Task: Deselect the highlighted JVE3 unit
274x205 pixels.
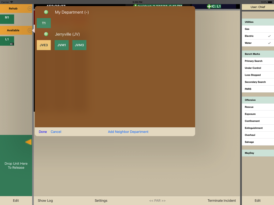Action: (x=44, y=45)
